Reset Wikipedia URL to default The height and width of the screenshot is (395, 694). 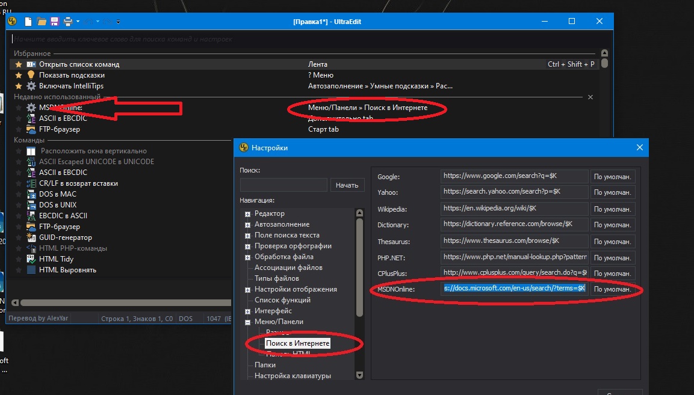point(612,209)
